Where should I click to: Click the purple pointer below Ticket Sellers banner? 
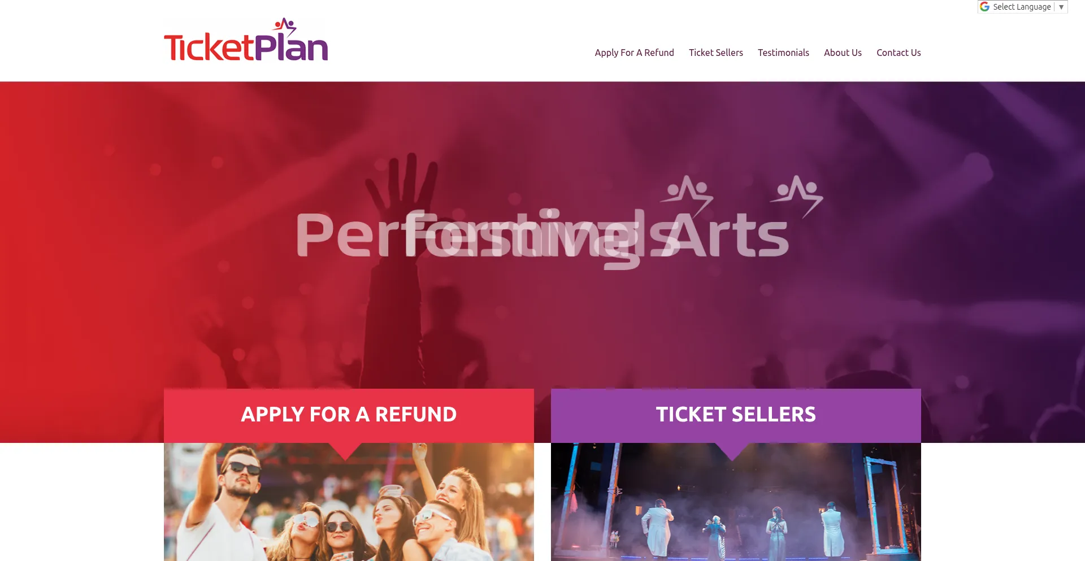[732, 451]
